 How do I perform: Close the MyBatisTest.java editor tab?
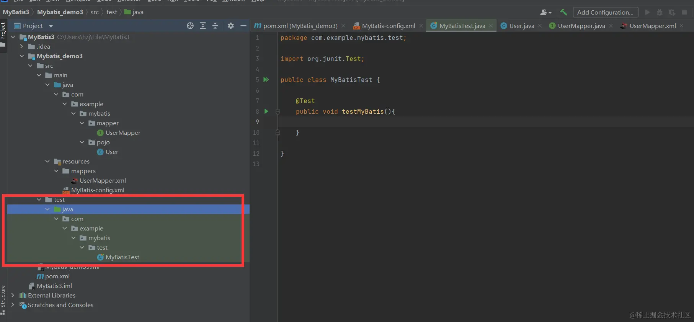pyautogui.click(x=491, y=26)
